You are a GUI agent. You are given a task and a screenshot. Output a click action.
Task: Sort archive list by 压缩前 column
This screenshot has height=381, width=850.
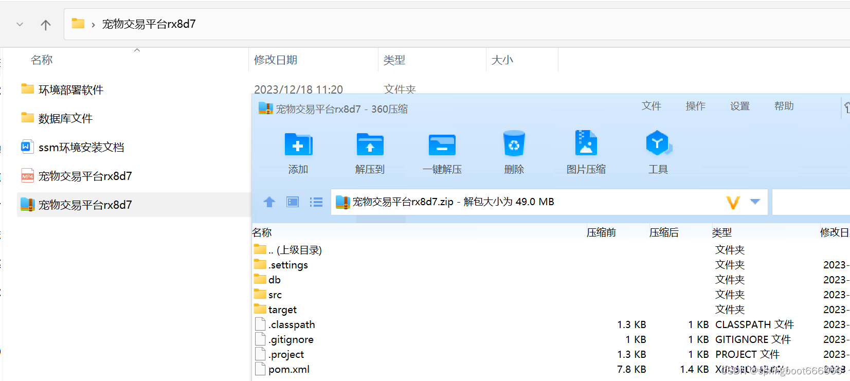coord(601,232)
